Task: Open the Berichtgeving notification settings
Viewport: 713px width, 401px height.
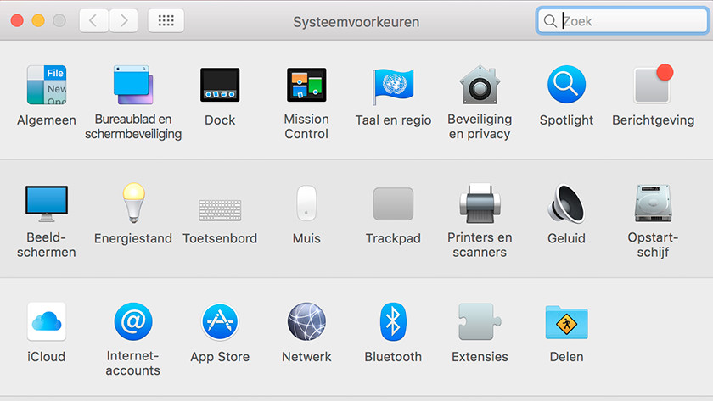Action: coord(653,86)
